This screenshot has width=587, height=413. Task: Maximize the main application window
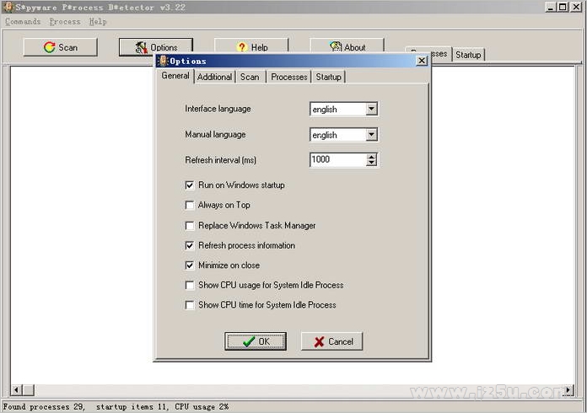563,7
